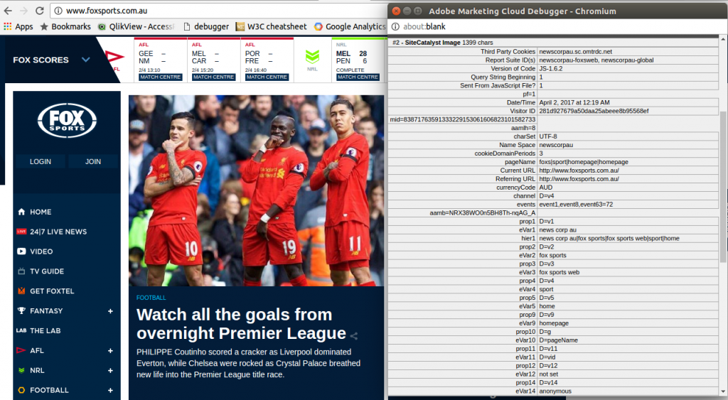
Task: Click Version of Code 'JS-1.6.2'
Action: pyautogui.click(x=551, y=68)
